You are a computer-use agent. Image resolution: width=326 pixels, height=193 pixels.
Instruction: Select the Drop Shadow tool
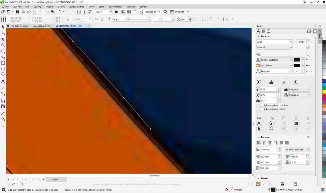[x=3, y=101]
